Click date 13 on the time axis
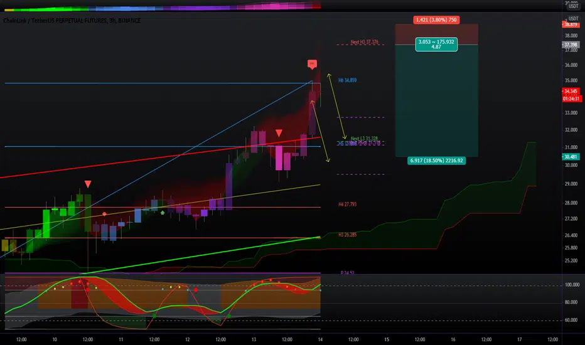 point(254,340)
